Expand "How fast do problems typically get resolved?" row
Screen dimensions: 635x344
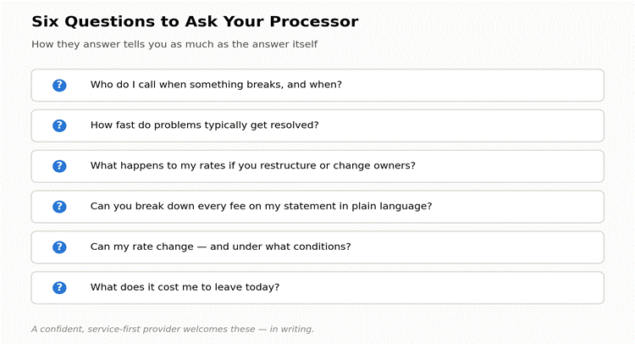317,125
